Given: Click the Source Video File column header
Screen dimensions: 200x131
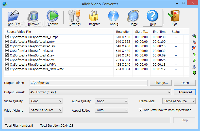Looking at the screenshot, I should (59, 32).
